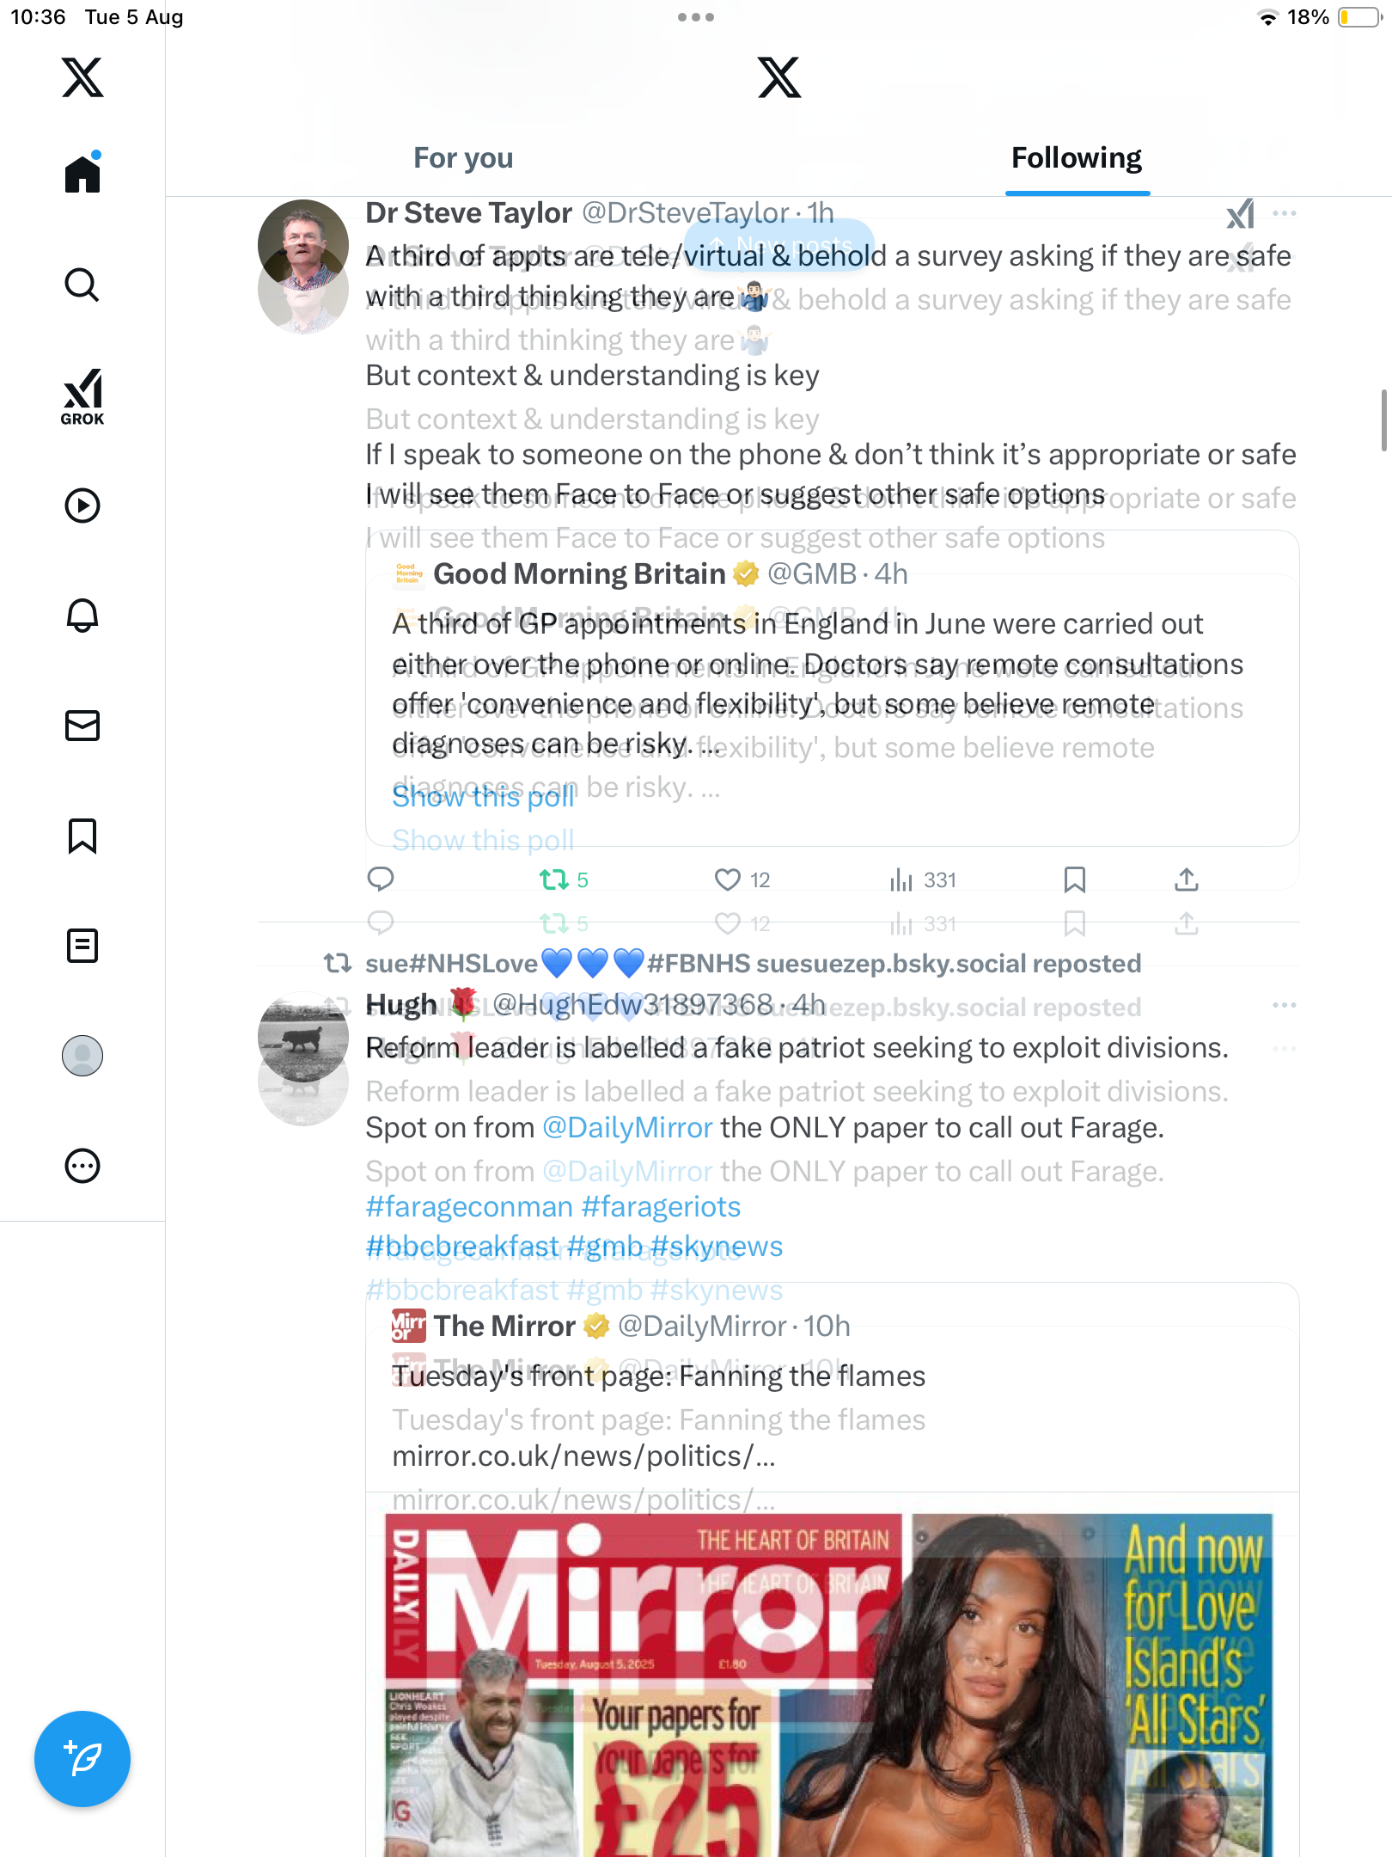
Task: Open the Bookmarks sidebar icon
Action: [x=82, y=836]
